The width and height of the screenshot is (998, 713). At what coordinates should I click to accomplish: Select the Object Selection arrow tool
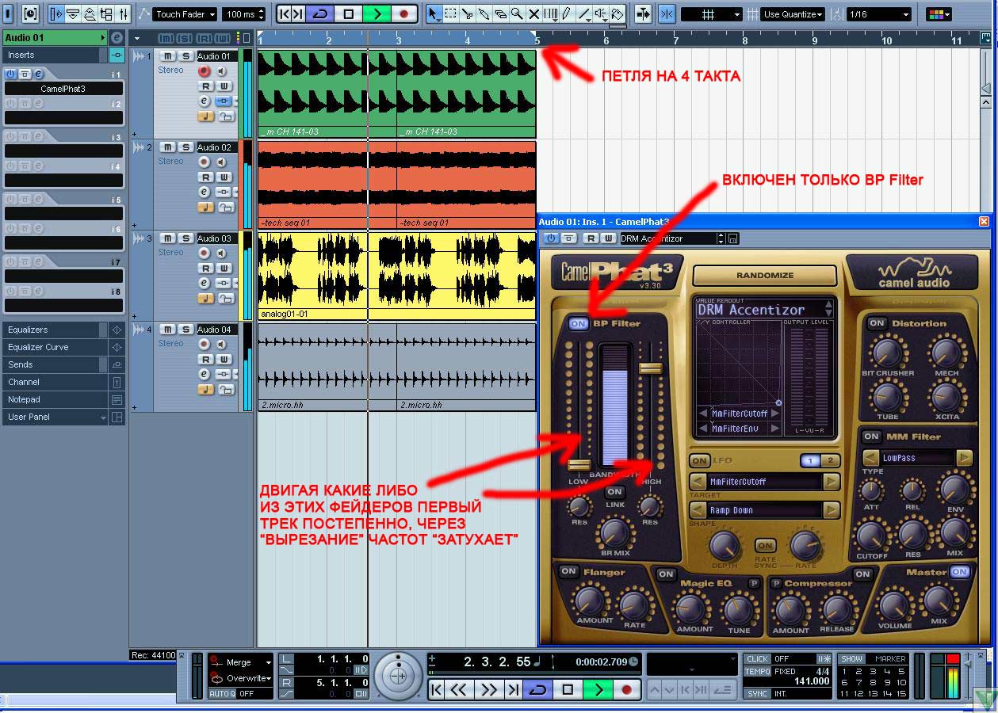pos(434,14)
